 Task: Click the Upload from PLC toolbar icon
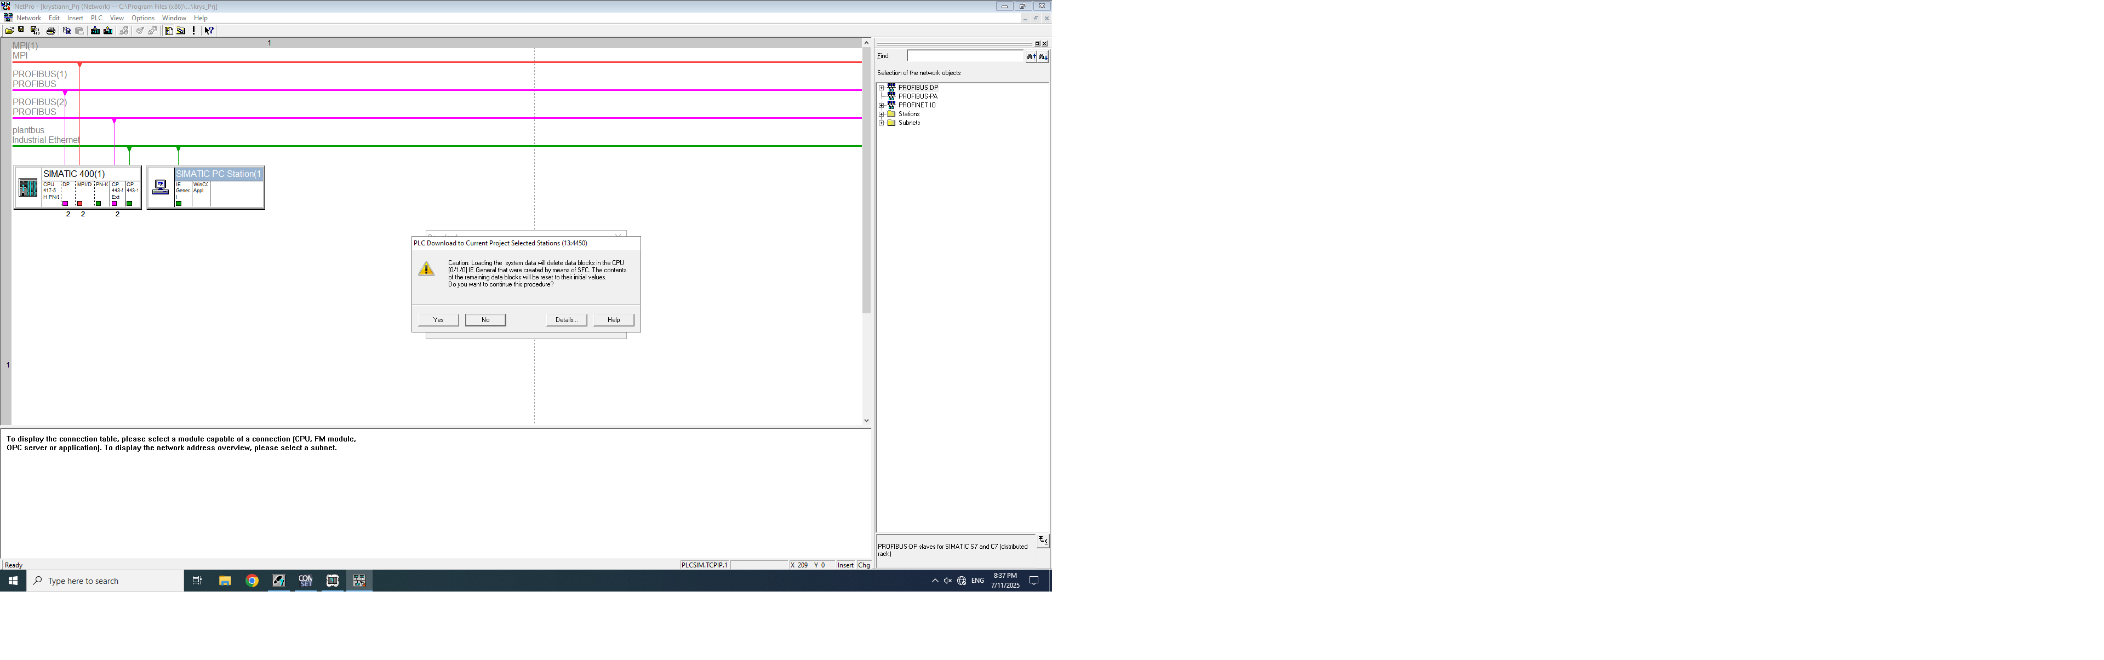(108, 31)
